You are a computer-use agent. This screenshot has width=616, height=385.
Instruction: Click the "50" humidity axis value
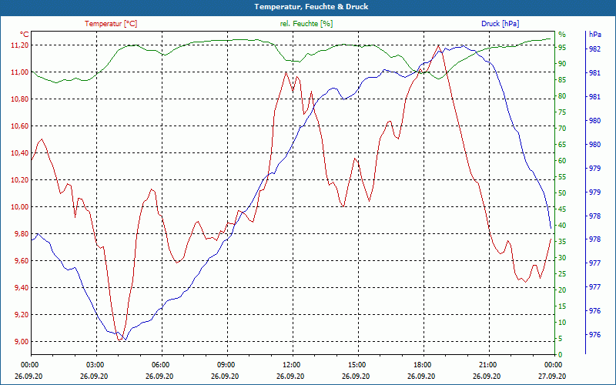click(562, 193)
